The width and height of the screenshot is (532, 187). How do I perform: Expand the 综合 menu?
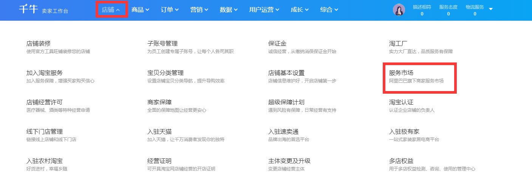click(329, 10)
